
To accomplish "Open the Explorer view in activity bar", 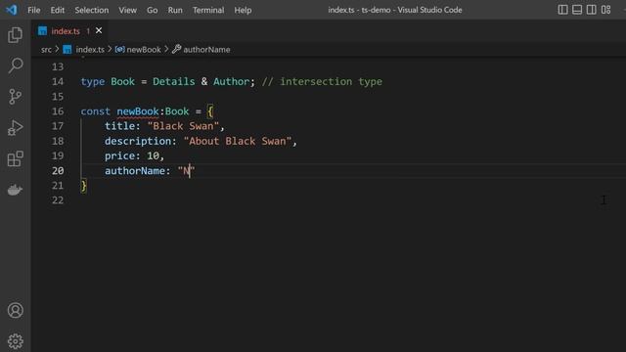I will [x=16, y=35].
